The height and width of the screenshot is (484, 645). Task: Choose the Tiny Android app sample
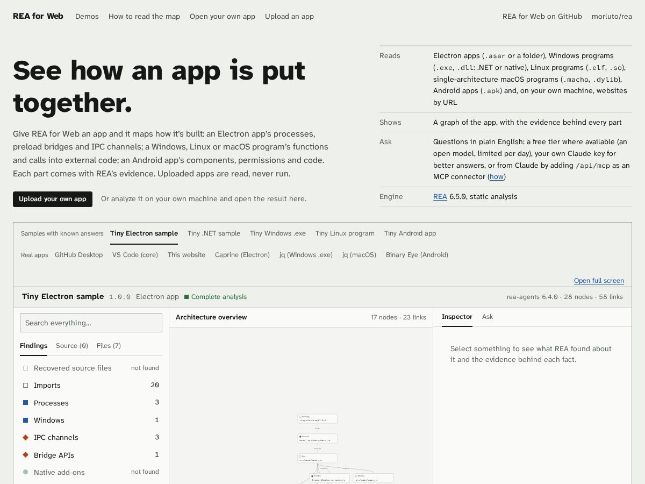click(x=410, y=233)
